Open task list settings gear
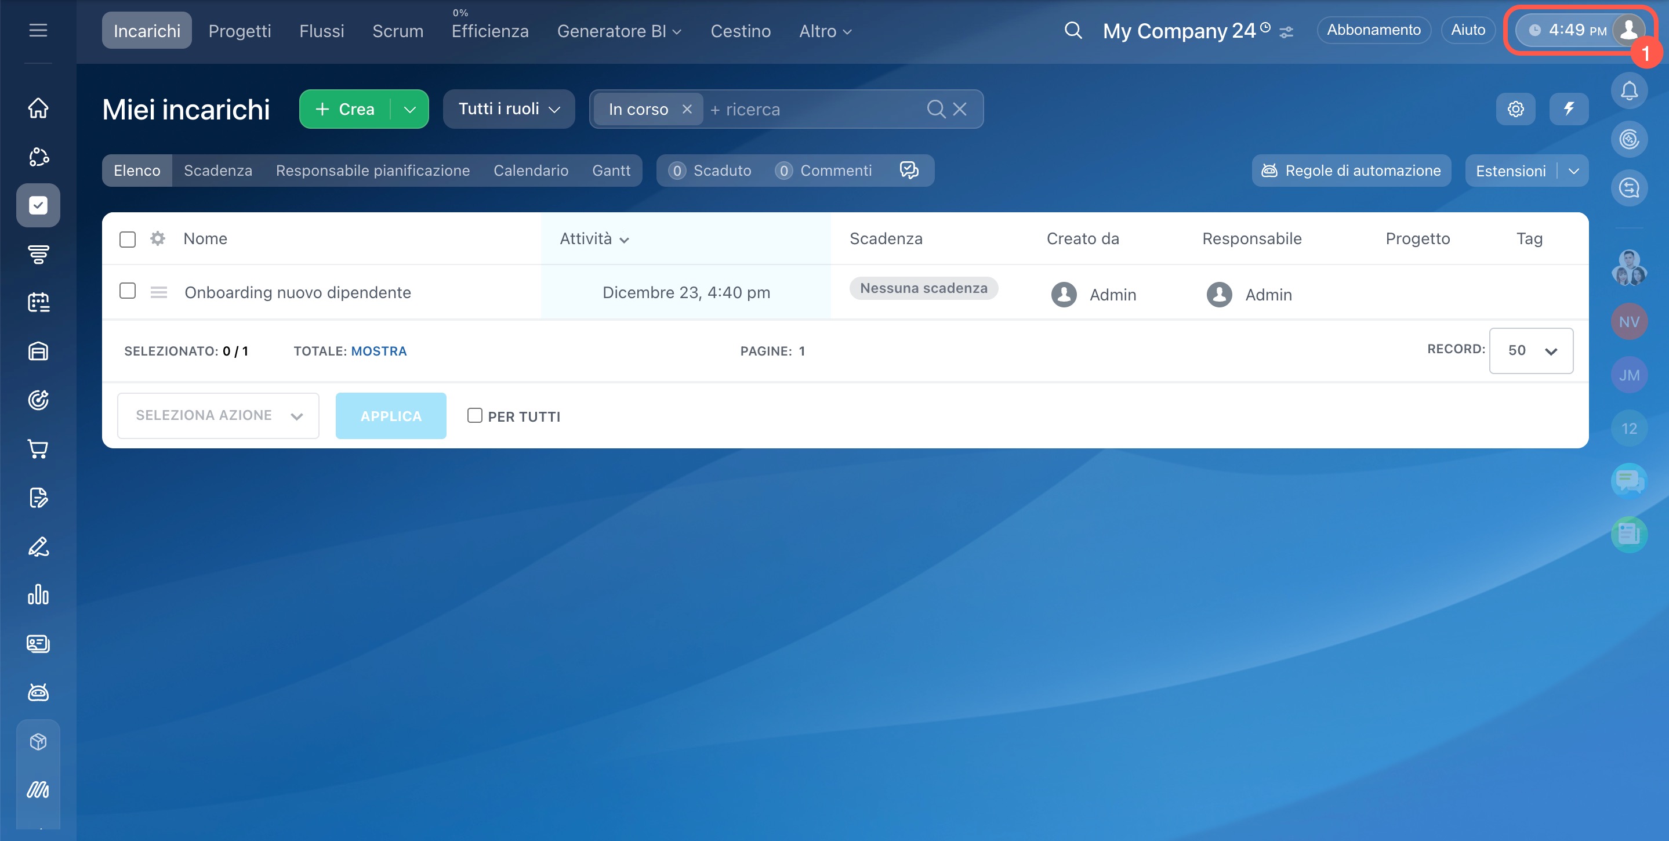 click(1515, 109)
